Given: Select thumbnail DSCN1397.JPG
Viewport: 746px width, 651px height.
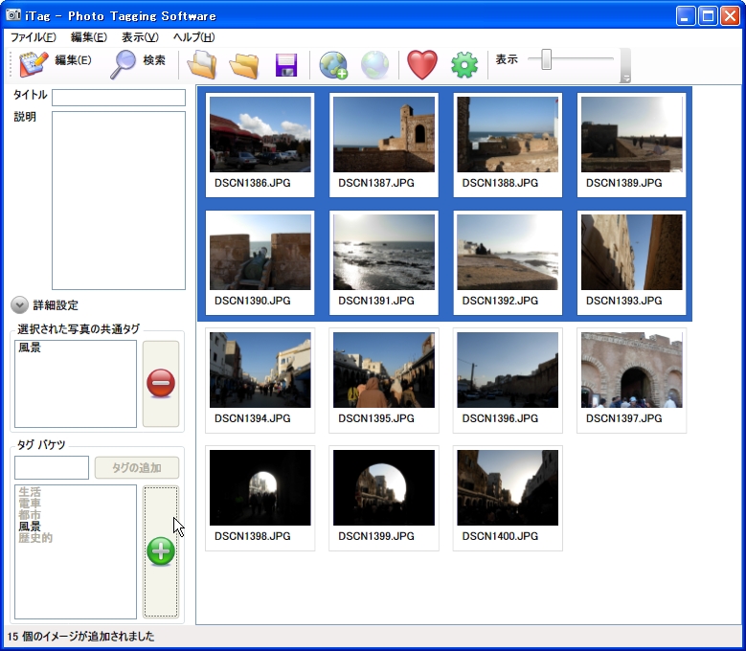Looking at the screenshot, I should 631,380.
